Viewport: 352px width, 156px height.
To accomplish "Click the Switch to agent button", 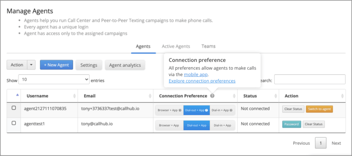I will (319, 109).
